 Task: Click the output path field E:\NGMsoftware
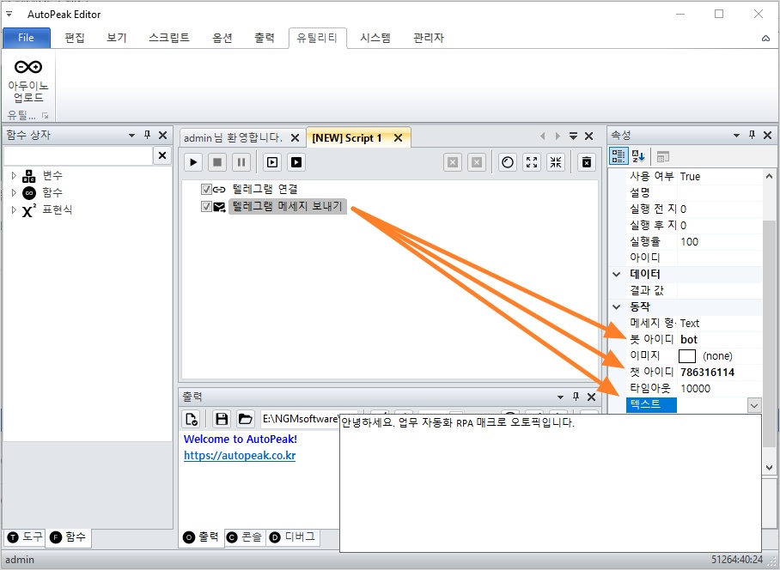[x=301, y=419]
